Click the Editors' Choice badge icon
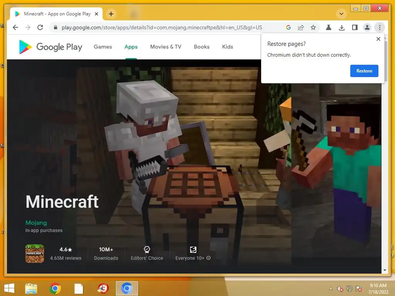 tap(147, 250)
